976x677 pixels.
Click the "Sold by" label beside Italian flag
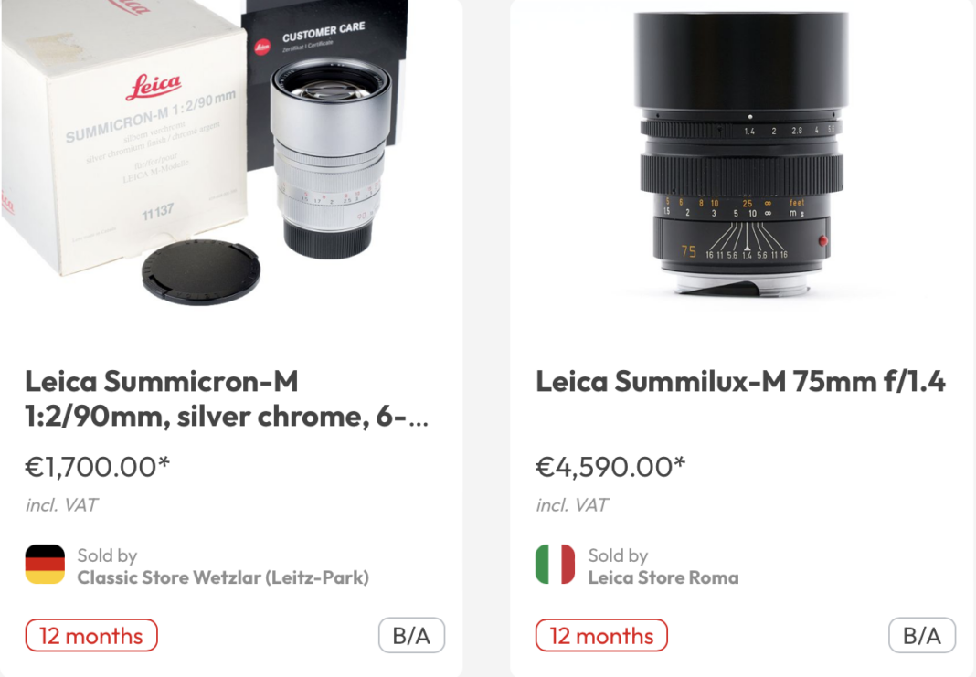(x=618, y=555)
